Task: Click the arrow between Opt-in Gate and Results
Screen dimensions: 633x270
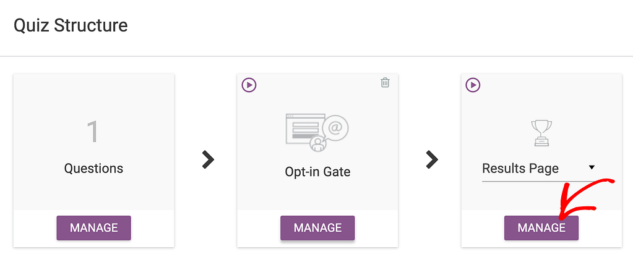Action: click(431, 159)
